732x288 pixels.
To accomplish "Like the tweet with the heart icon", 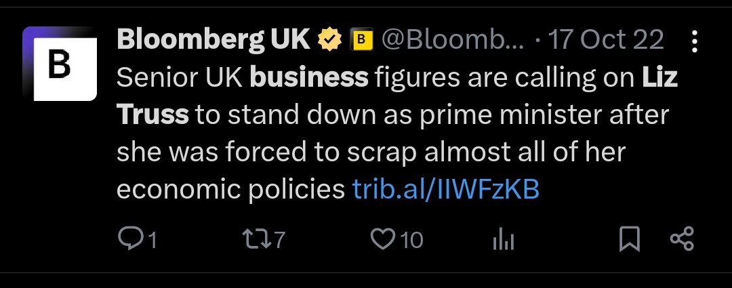I will [x=382, y=239].
